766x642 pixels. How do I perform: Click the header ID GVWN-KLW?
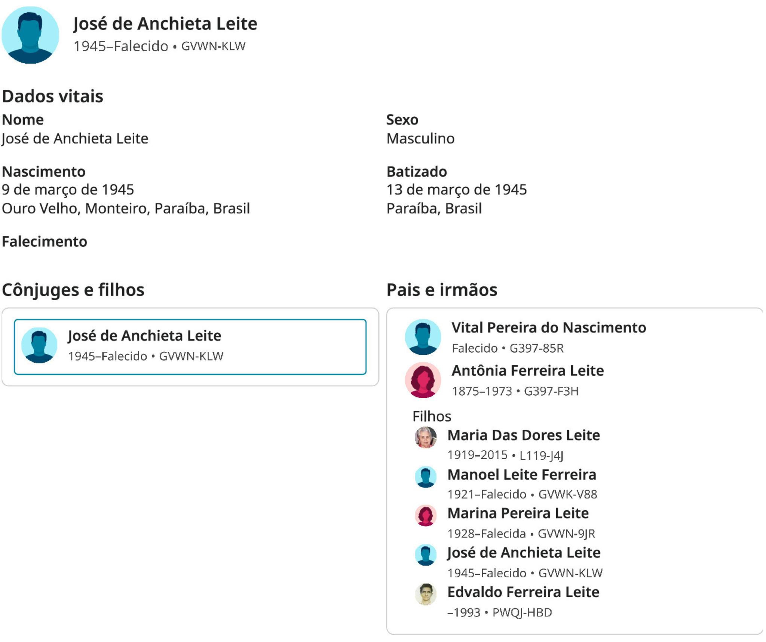[x=213, y=46]
